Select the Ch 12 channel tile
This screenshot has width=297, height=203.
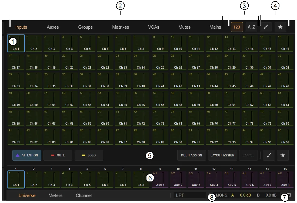point(214,43)
